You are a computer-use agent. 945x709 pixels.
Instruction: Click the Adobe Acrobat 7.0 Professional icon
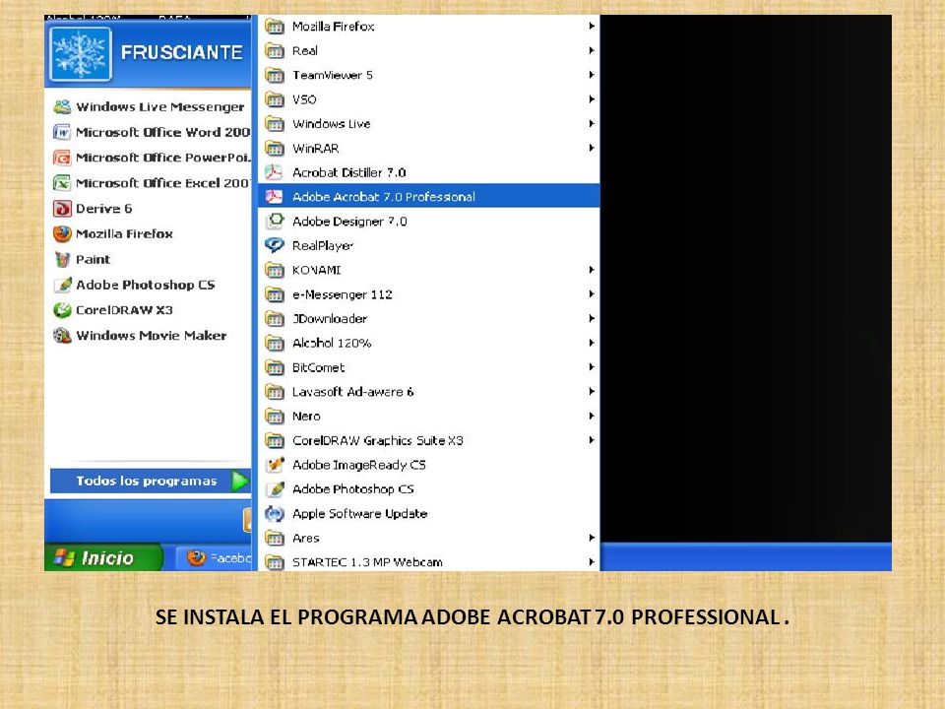pyautogui.click(x=275, y=197)
